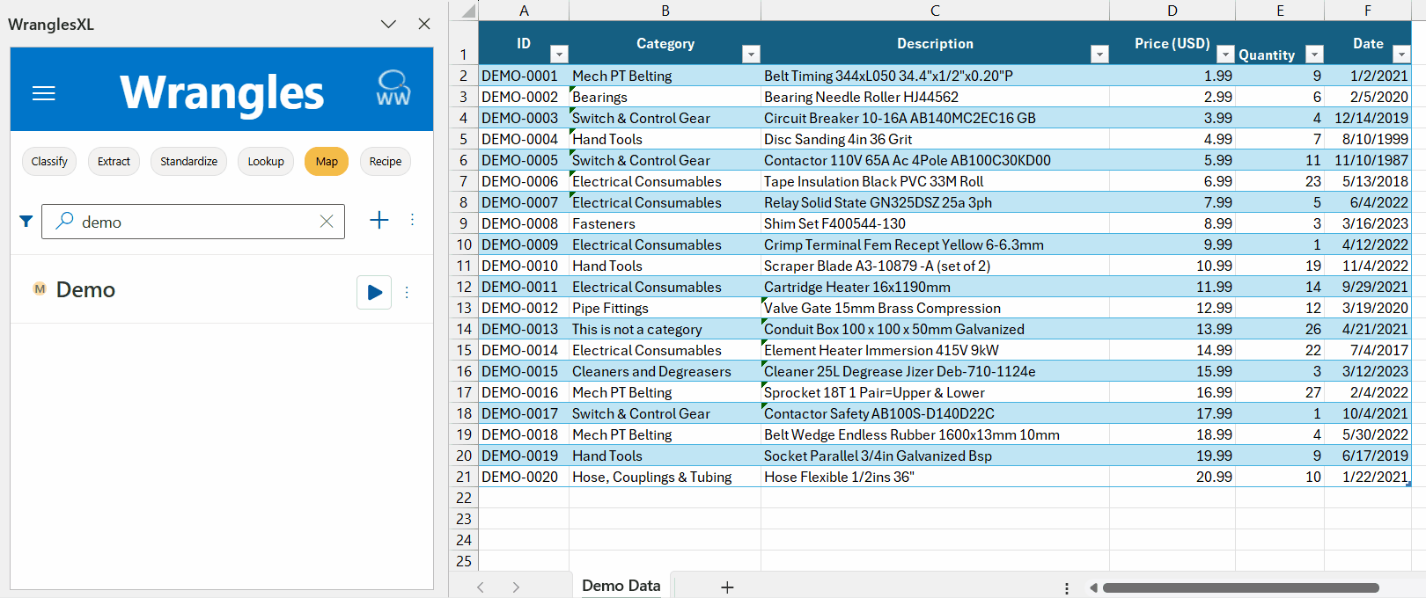This screenshot has width=1426, height=598.
Task: Run the Demo wrangle play button
Action: [374, 292]
